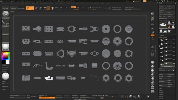Viewport: 178px width, 100px height.
Task: Open the Texture Off slot
Action: [x=6, y=39]
